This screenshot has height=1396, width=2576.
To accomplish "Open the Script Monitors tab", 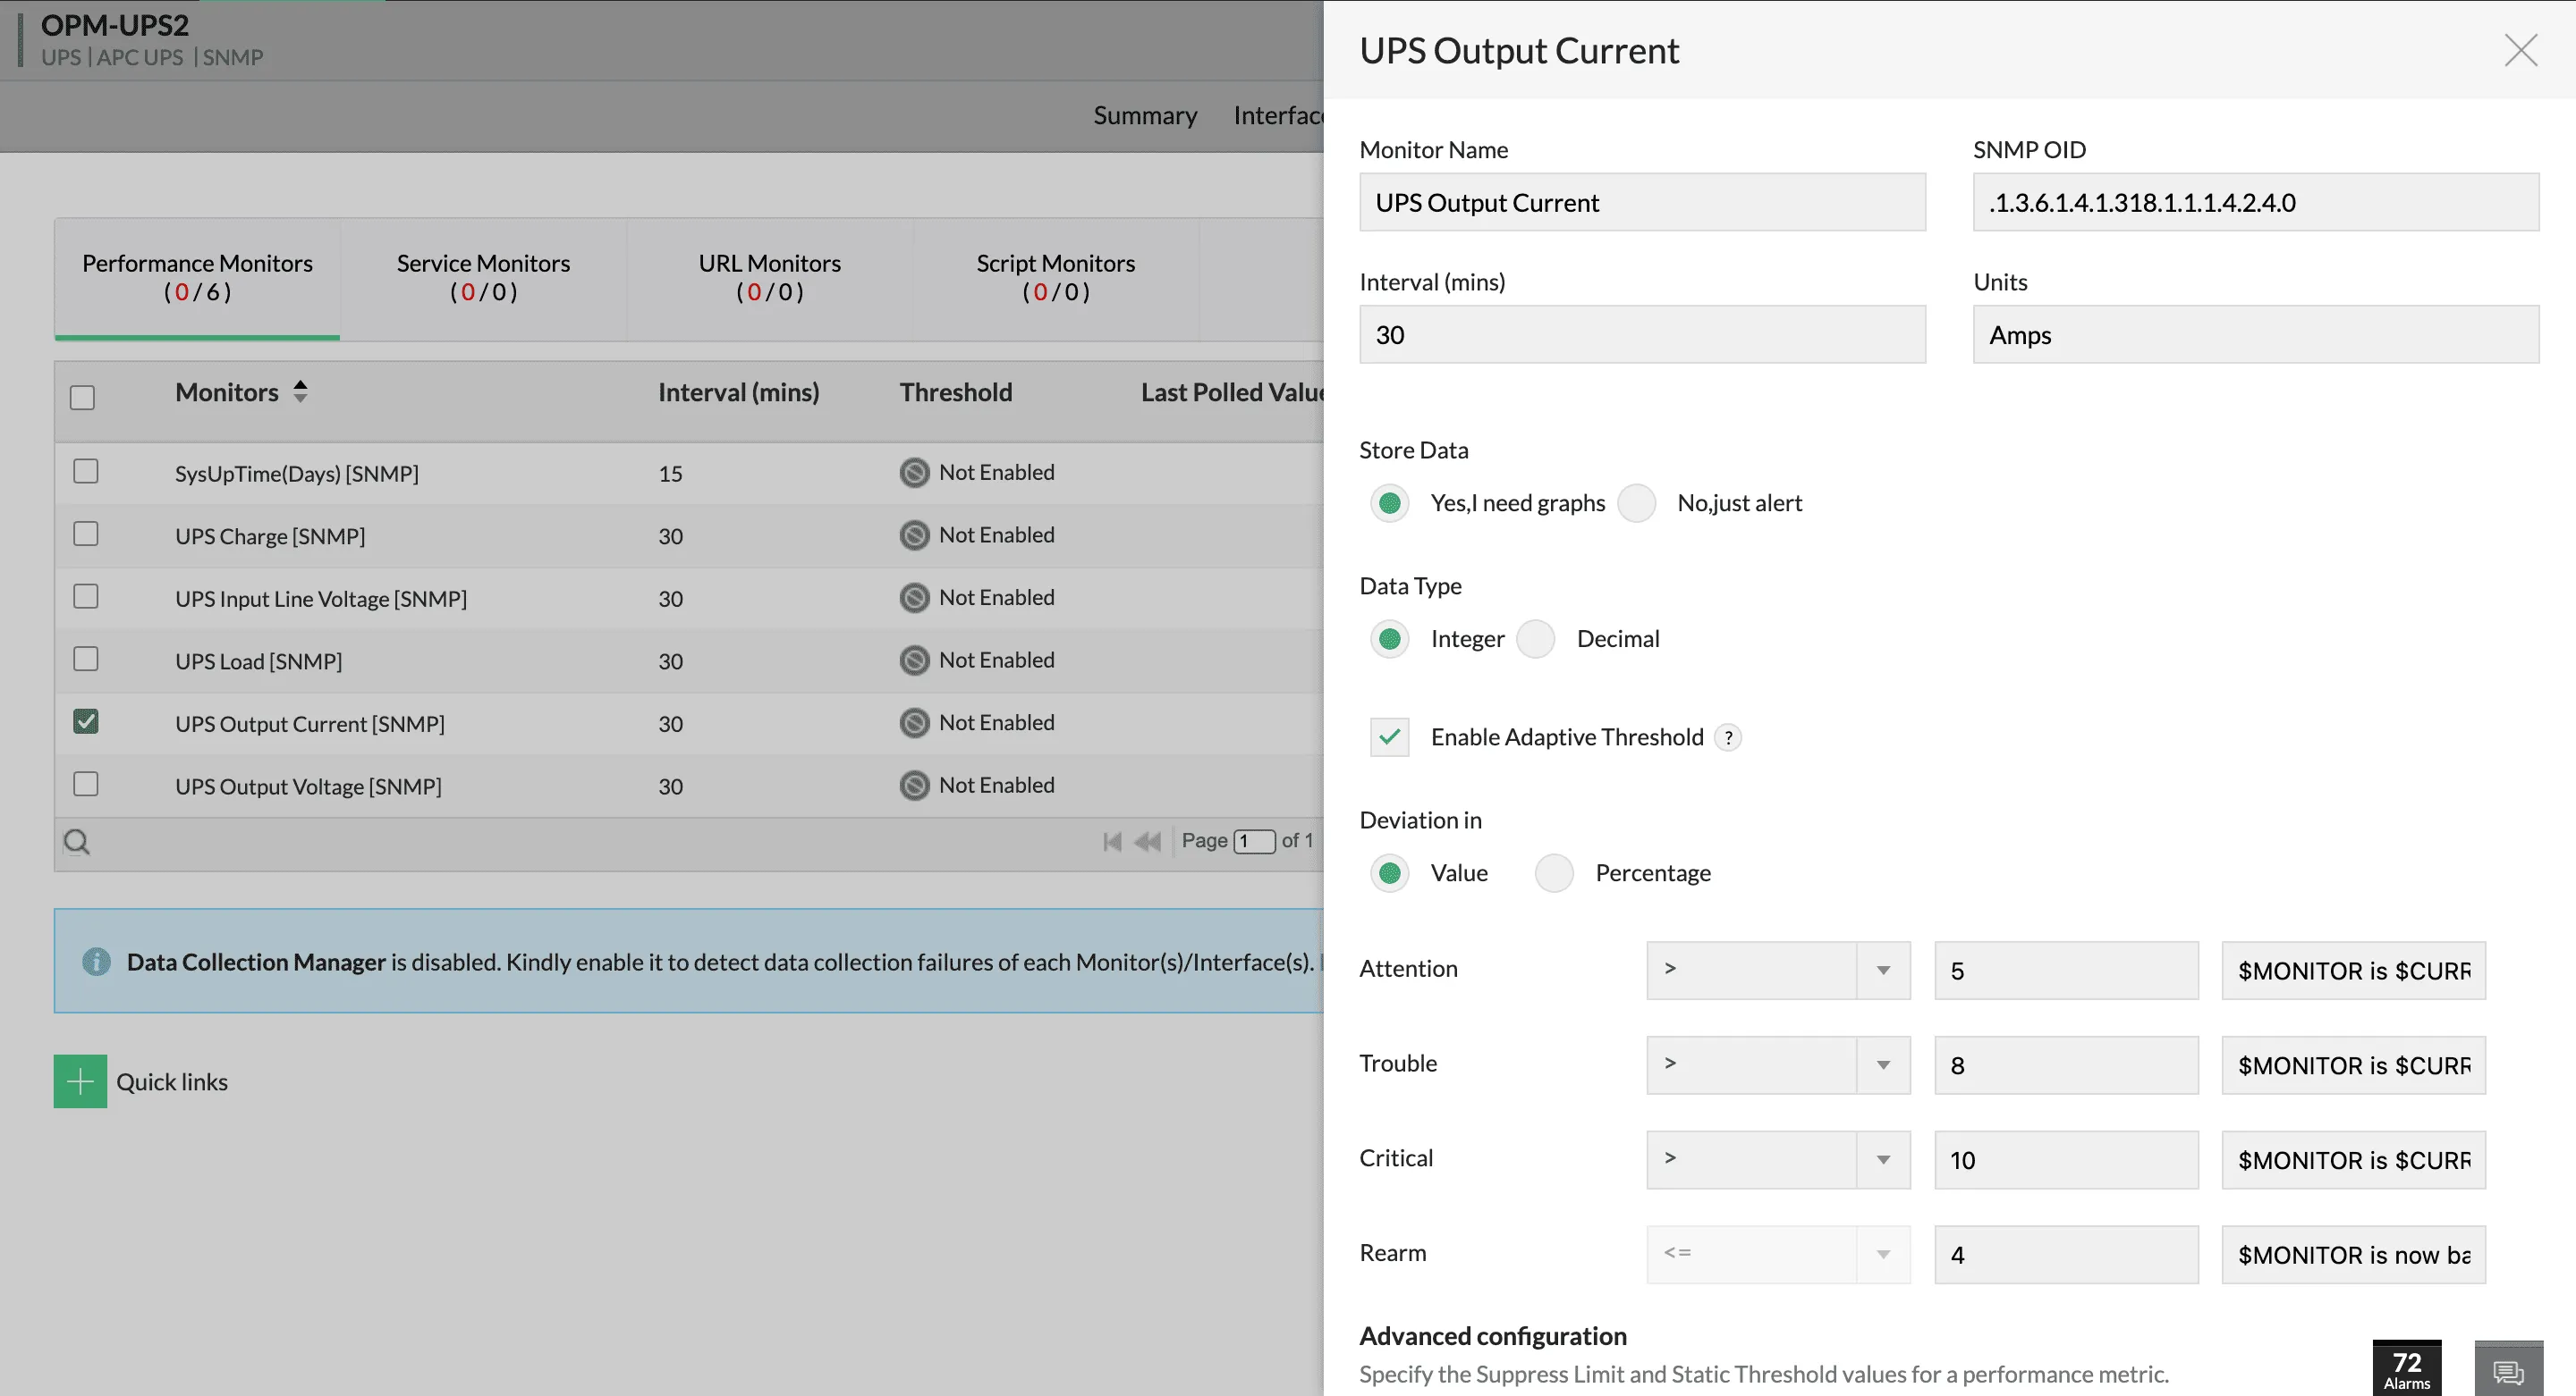I will click(x=1055, y=277).
